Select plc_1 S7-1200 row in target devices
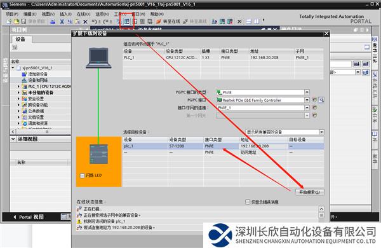The height and width of the screenshot is (248, 381). click(224, 146)
